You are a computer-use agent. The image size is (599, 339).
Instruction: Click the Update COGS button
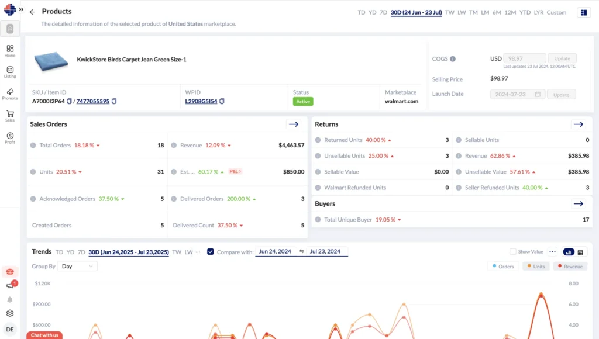tap(562, 58)
